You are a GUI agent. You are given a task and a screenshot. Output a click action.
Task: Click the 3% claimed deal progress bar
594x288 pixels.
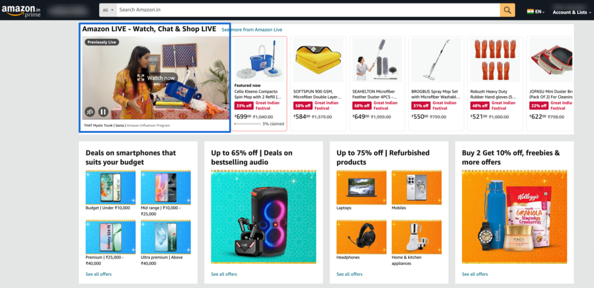tap(247, 124)
